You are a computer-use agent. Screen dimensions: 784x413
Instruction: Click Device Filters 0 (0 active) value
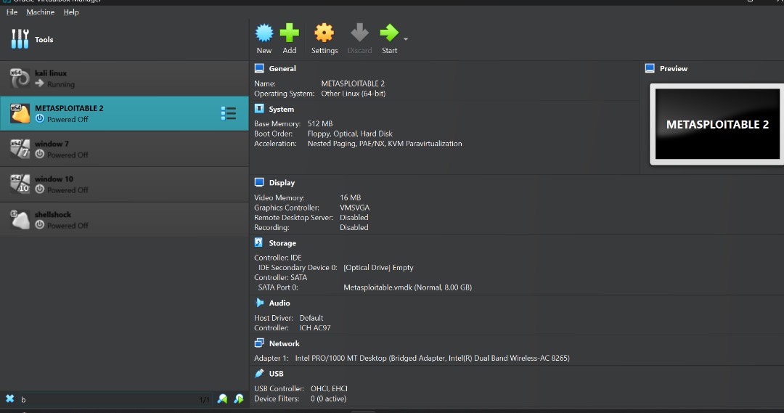coord(329,398)
